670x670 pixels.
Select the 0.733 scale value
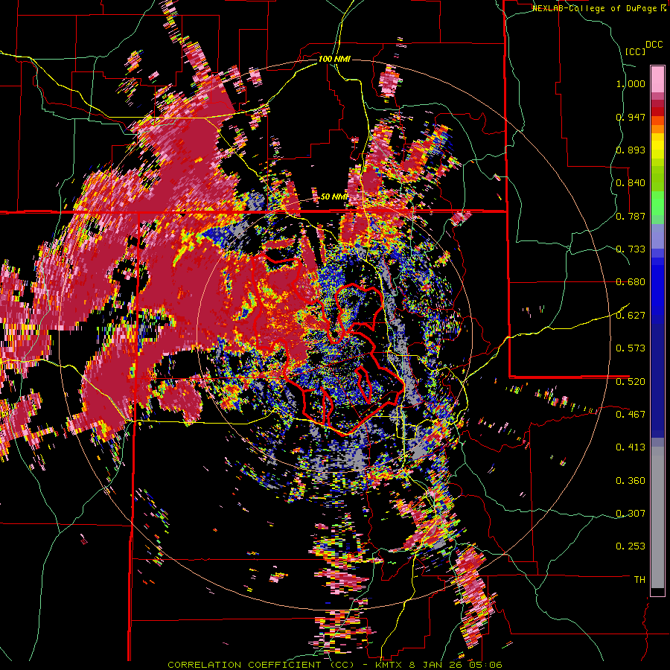[x=631, y=249]
